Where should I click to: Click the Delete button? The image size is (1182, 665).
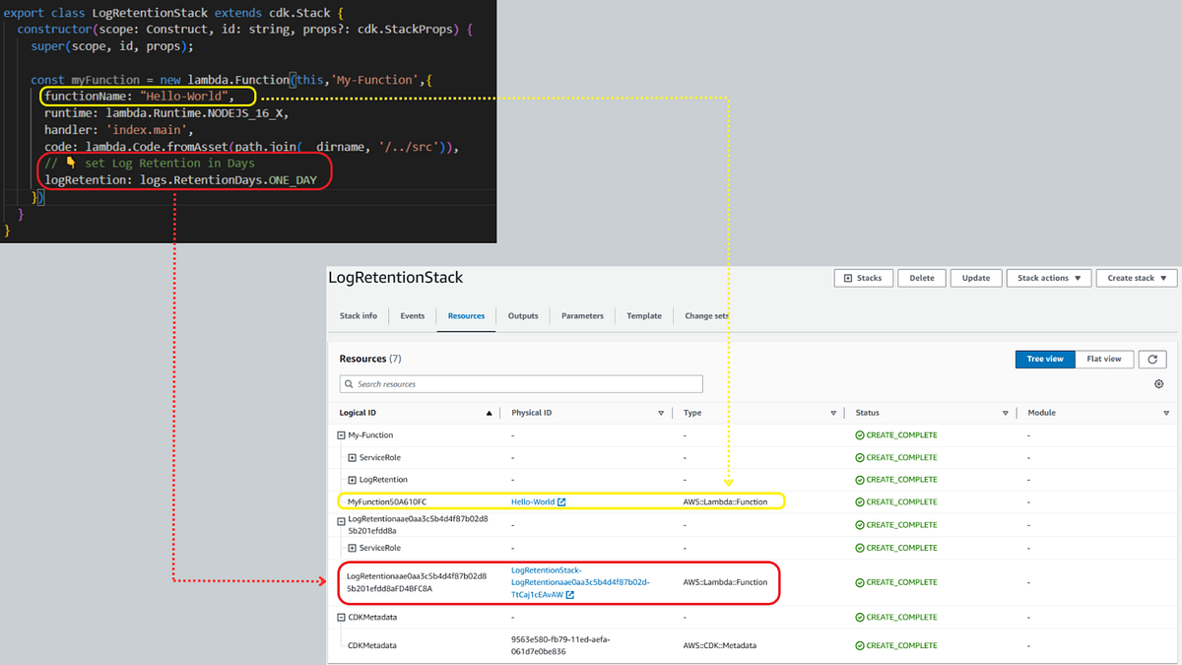(921, 278)
